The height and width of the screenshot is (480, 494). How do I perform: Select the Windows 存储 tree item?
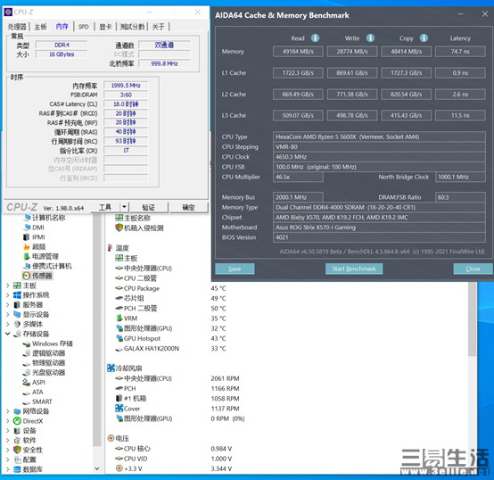pyautogui.click(x=53, y=343)
